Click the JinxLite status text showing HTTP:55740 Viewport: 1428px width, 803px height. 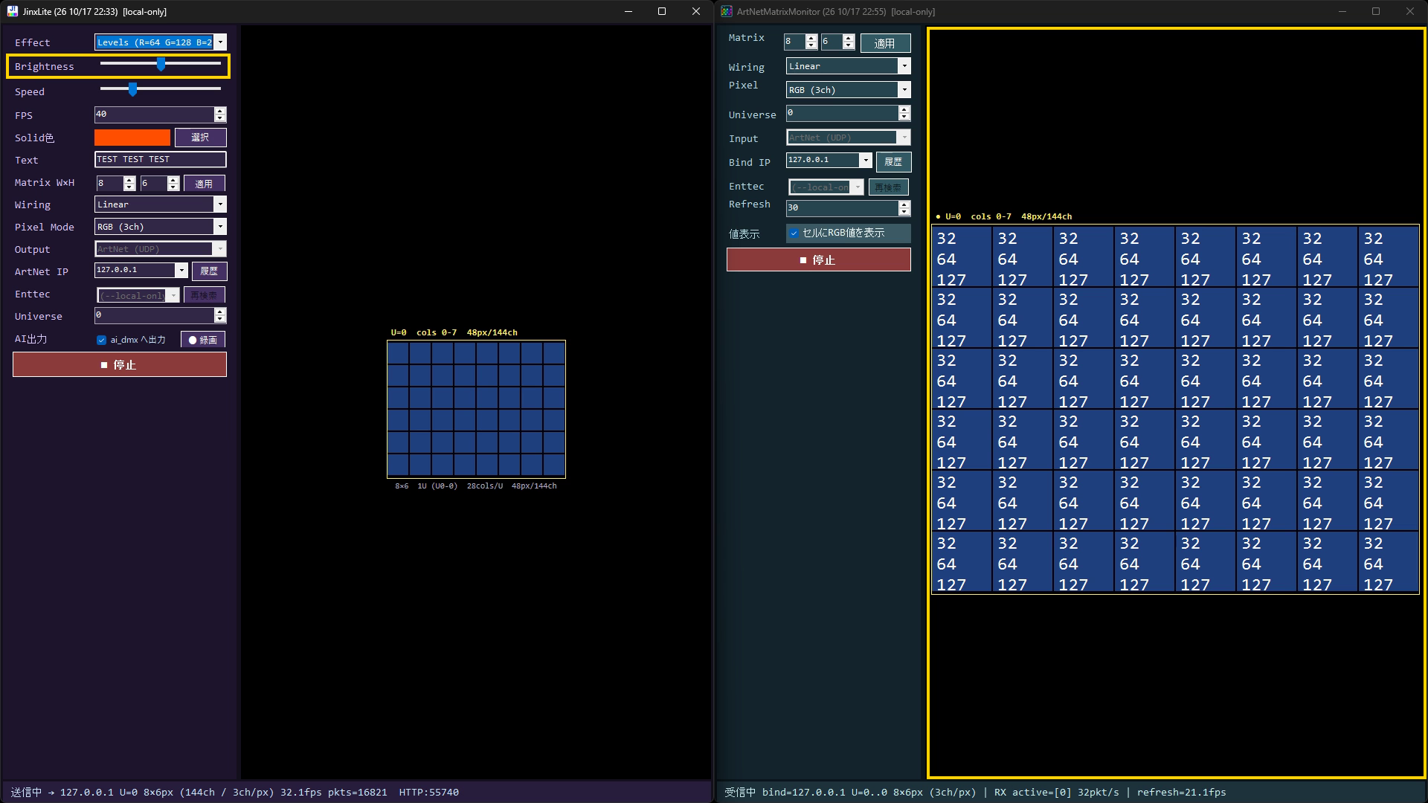429,792
